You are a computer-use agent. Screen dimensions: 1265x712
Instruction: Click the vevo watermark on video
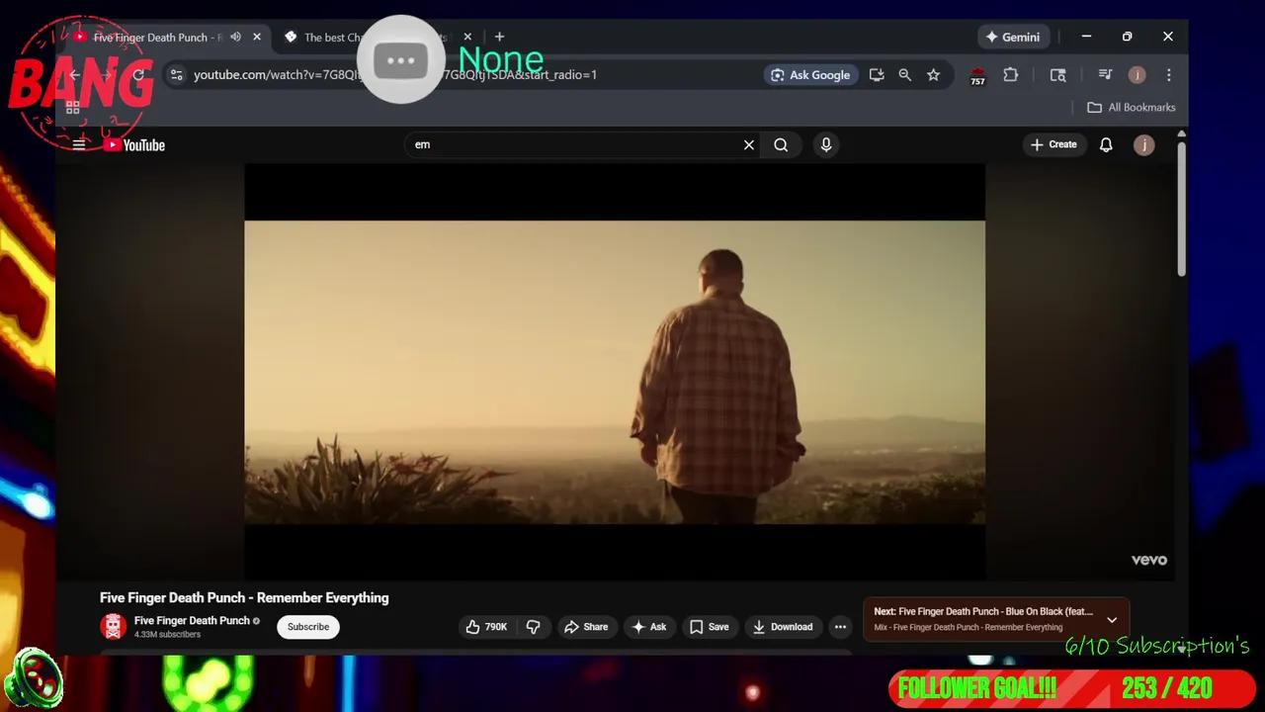(x=1149, y=560)
